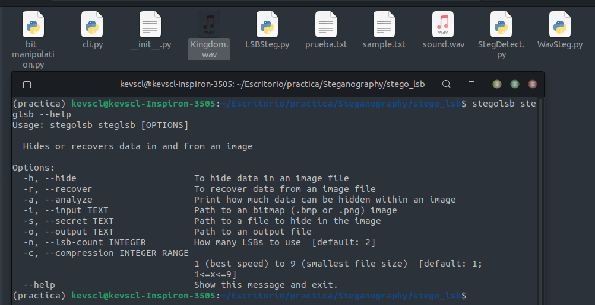595x305 pixels.
Task: Open the terminal search tool
Action: [447, 84]
